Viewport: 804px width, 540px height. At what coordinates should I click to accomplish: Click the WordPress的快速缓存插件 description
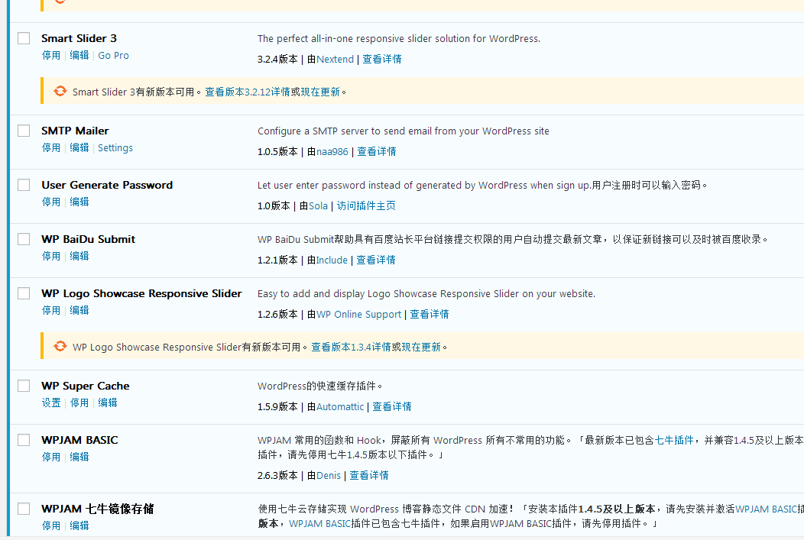point(320,386)
